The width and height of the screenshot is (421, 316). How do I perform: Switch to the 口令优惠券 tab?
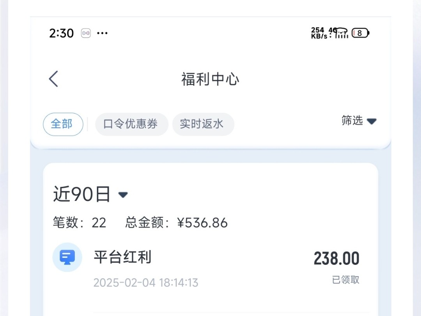click(x=131, y=124)
